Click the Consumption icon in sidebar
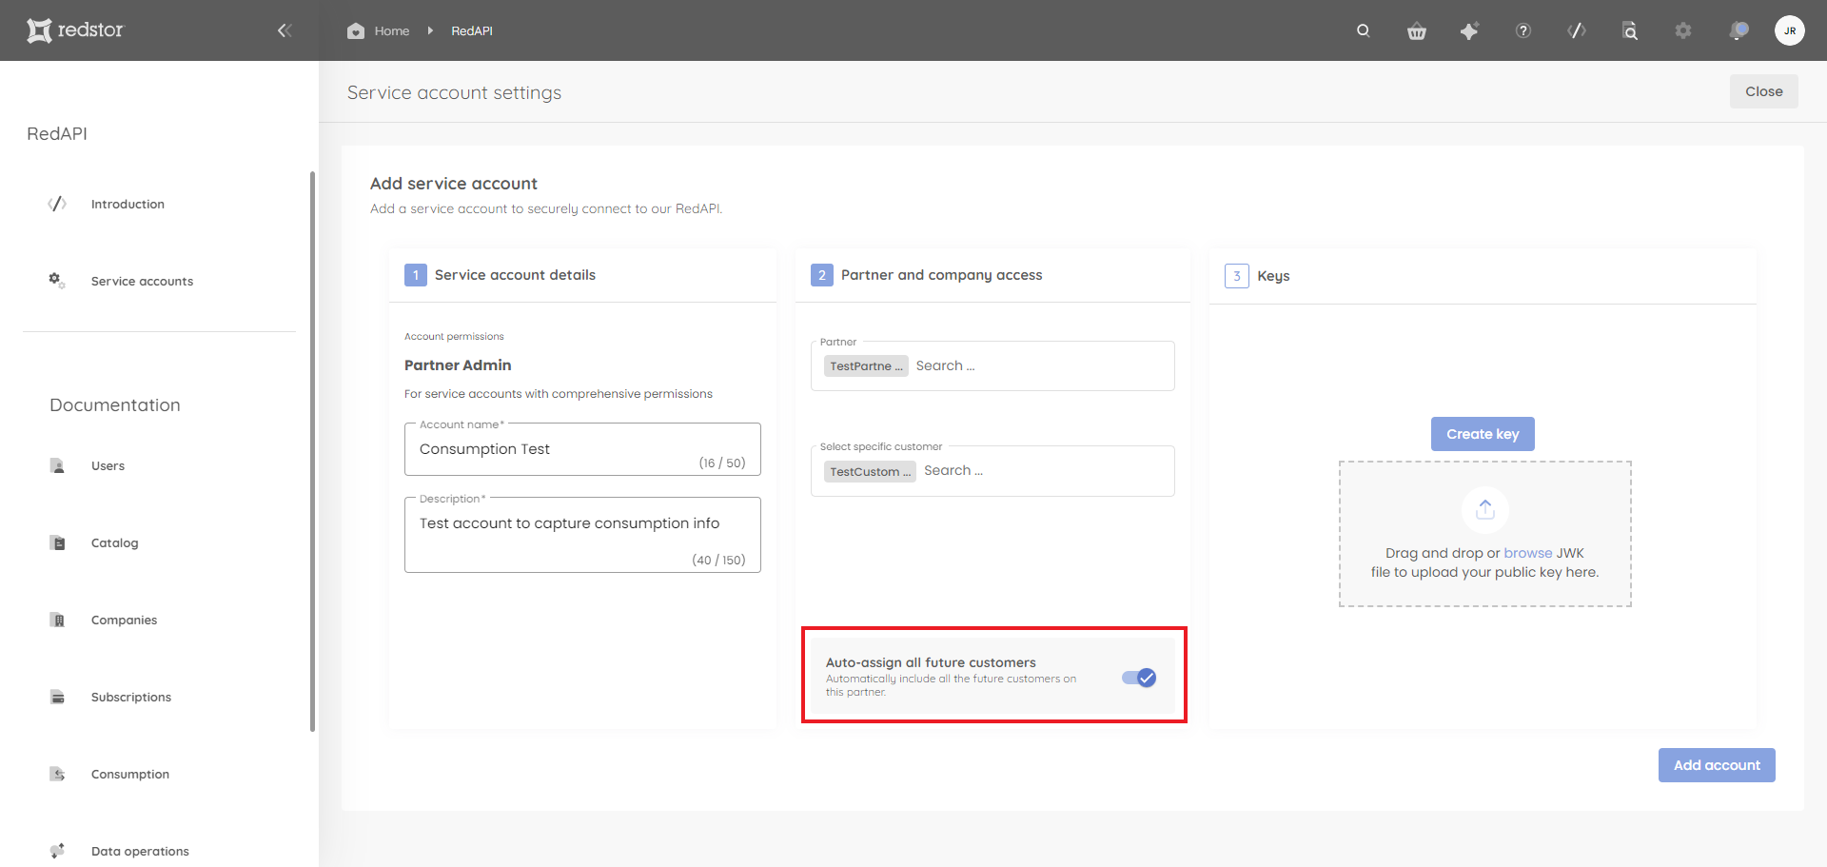 point(57,774)
